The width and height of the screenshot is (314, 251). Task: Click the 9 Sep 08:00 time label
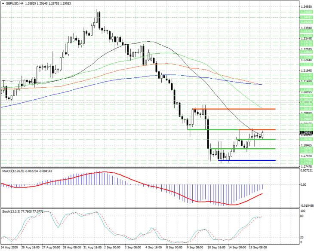tap(195, 248)
